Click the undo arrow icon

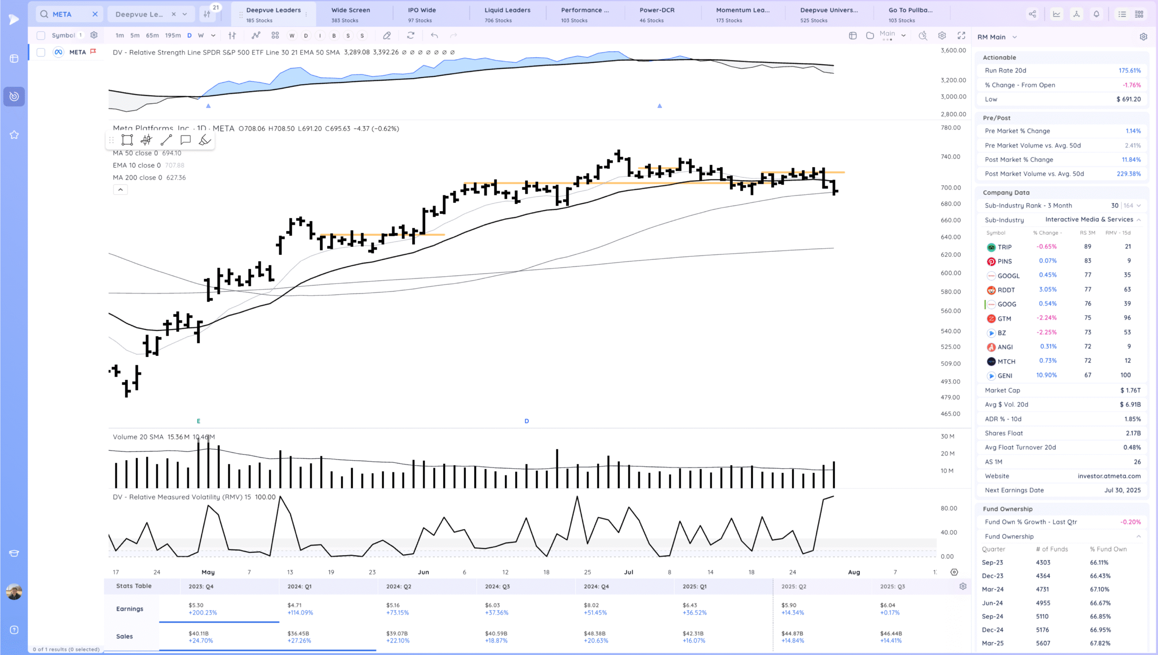[x=434, y=35]
